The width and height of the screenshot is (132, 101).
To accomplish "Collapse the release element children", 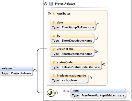I will pos(35,71).
